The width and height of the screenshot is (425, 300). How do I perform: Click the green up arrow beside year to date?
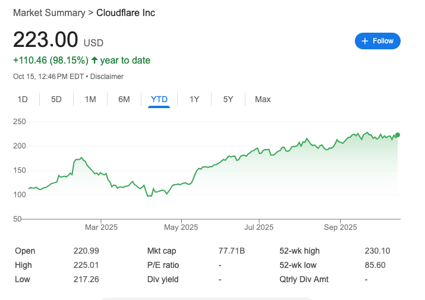click(95, 61)
